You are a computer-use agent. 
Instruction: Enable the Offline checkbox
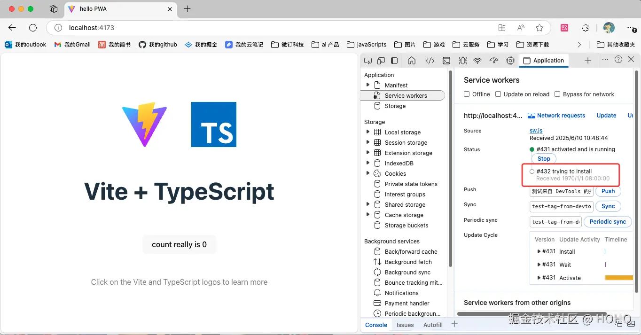[467, 94]
